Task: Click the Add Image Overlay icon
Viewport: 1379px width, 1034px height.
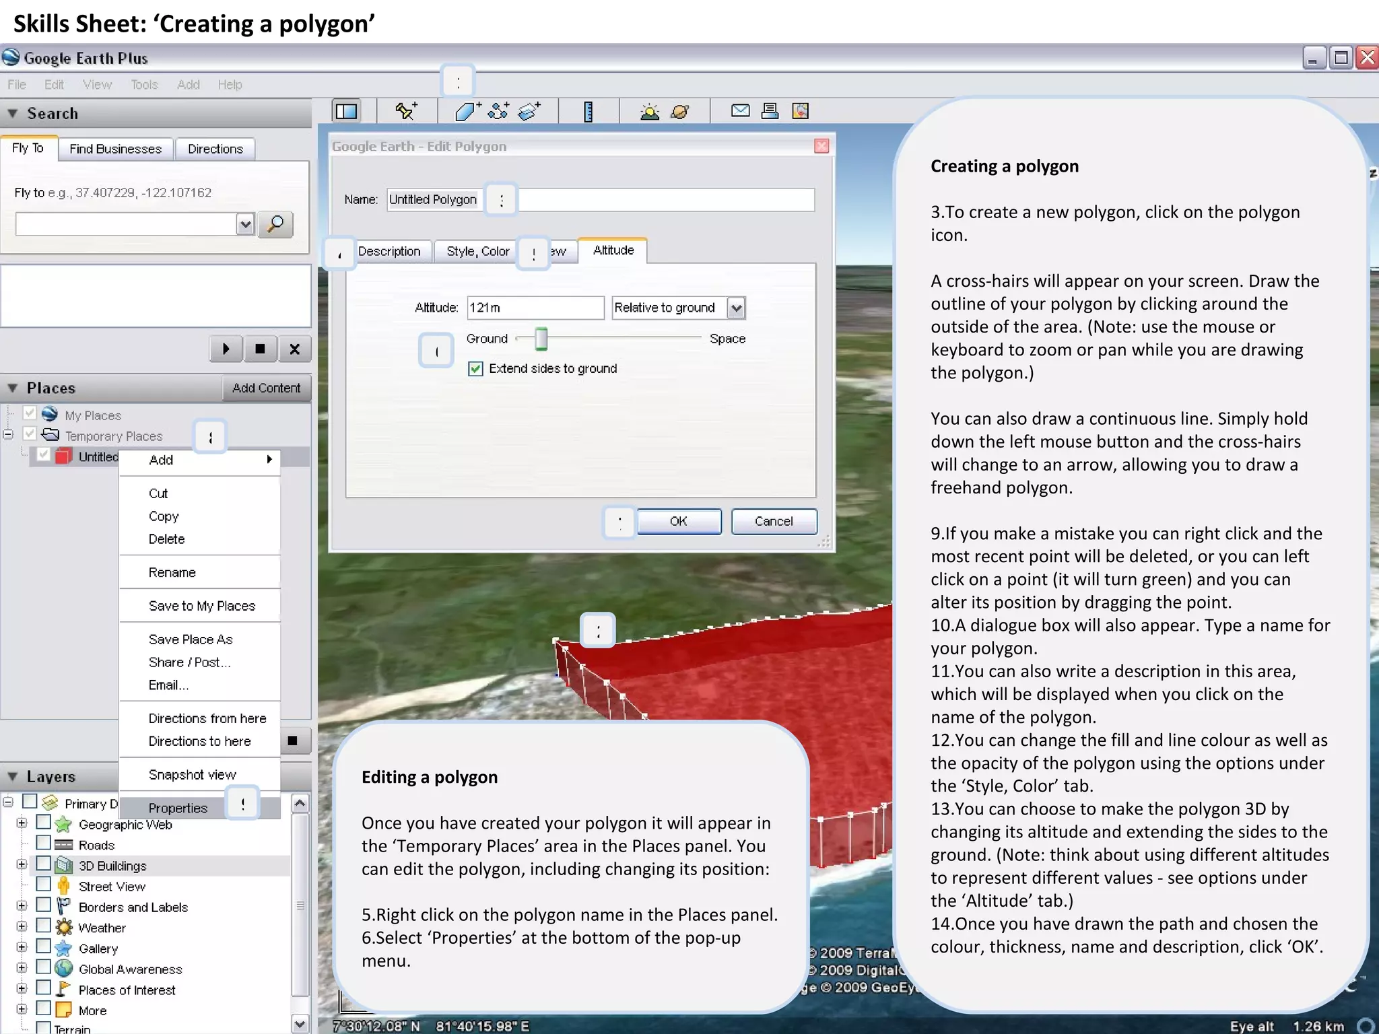Action: (530, 111)
